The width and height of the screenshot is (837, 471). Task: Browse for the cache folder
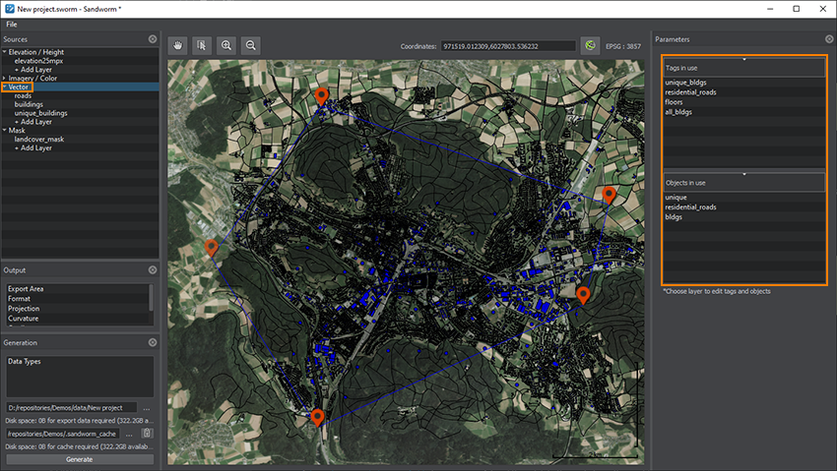129,434
